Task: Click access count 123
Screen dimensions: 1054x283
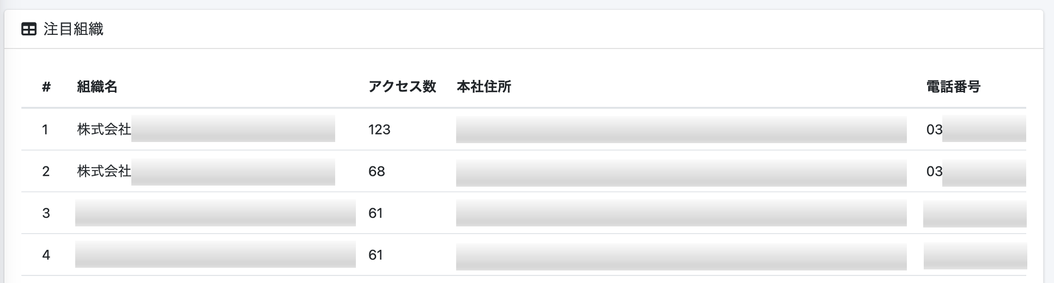Action: pyautogui.click(x=379, y=130)
